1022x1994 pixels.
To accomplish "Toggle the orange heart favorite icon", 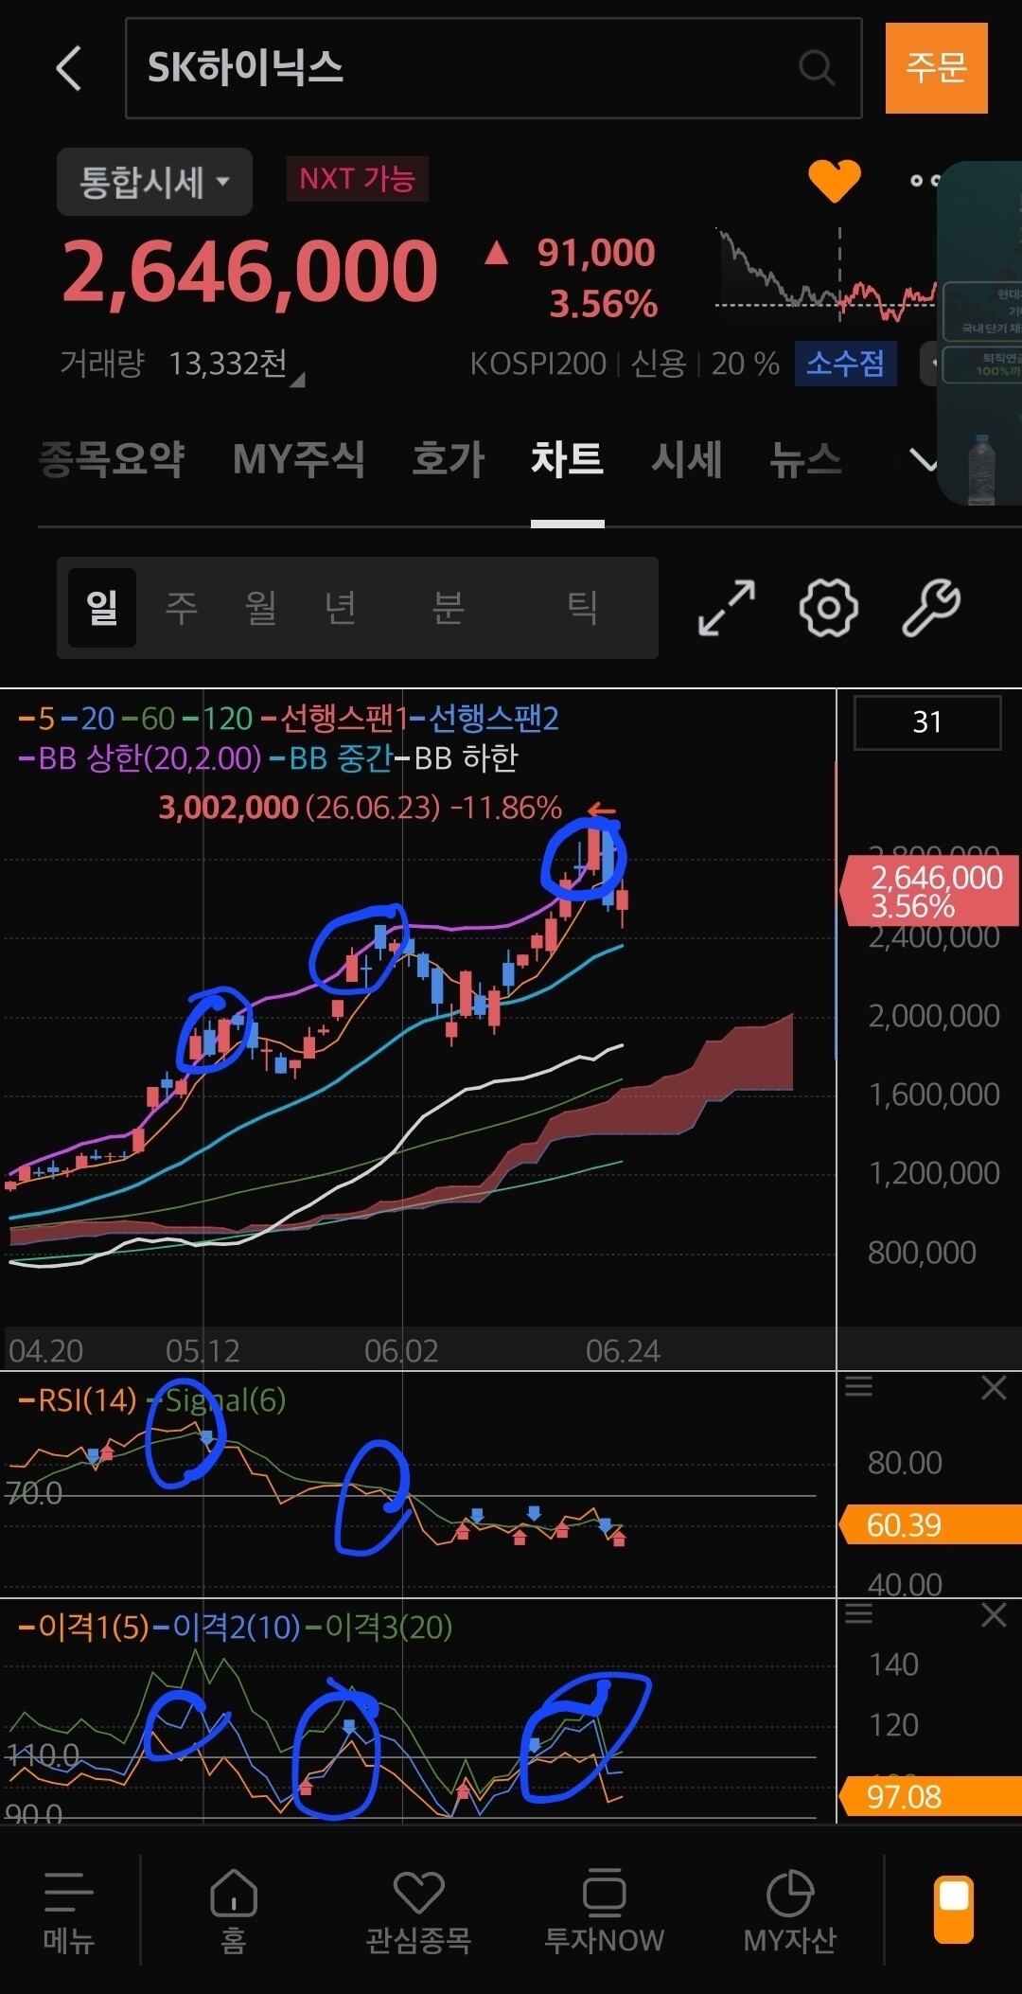I will 835,180.
